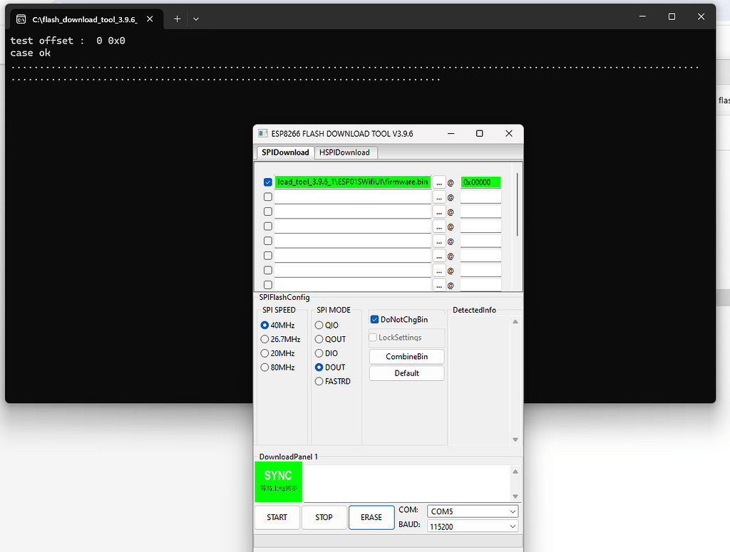Minimize the ESP8266 Flash Download Tool window
Screen dimensions: 730x552
(x=451, y=134)
